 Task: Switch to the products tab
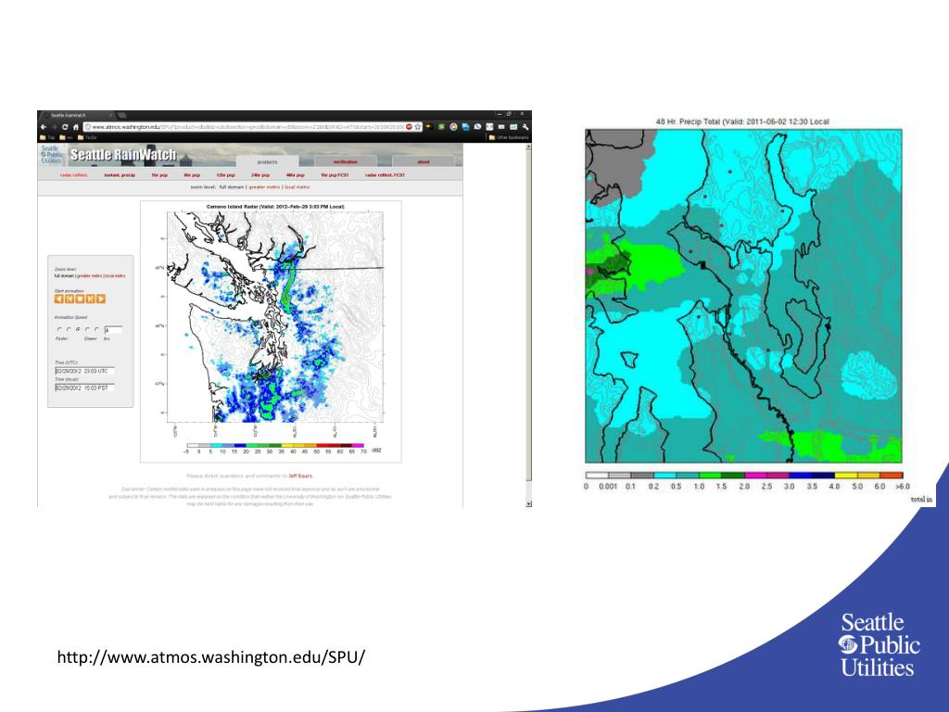[x=267, y=161]
